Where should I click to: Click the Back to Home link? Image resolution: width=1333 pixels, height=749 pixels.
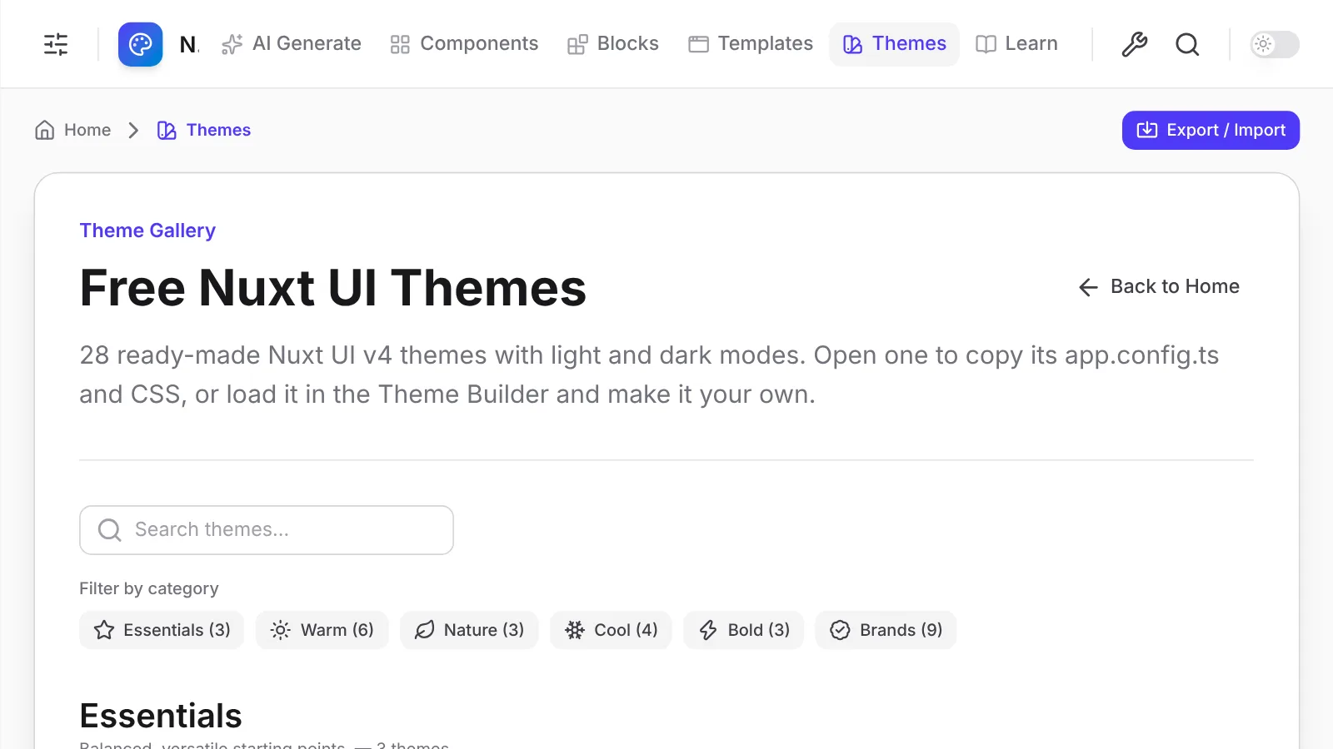[x=1158, y=286]
